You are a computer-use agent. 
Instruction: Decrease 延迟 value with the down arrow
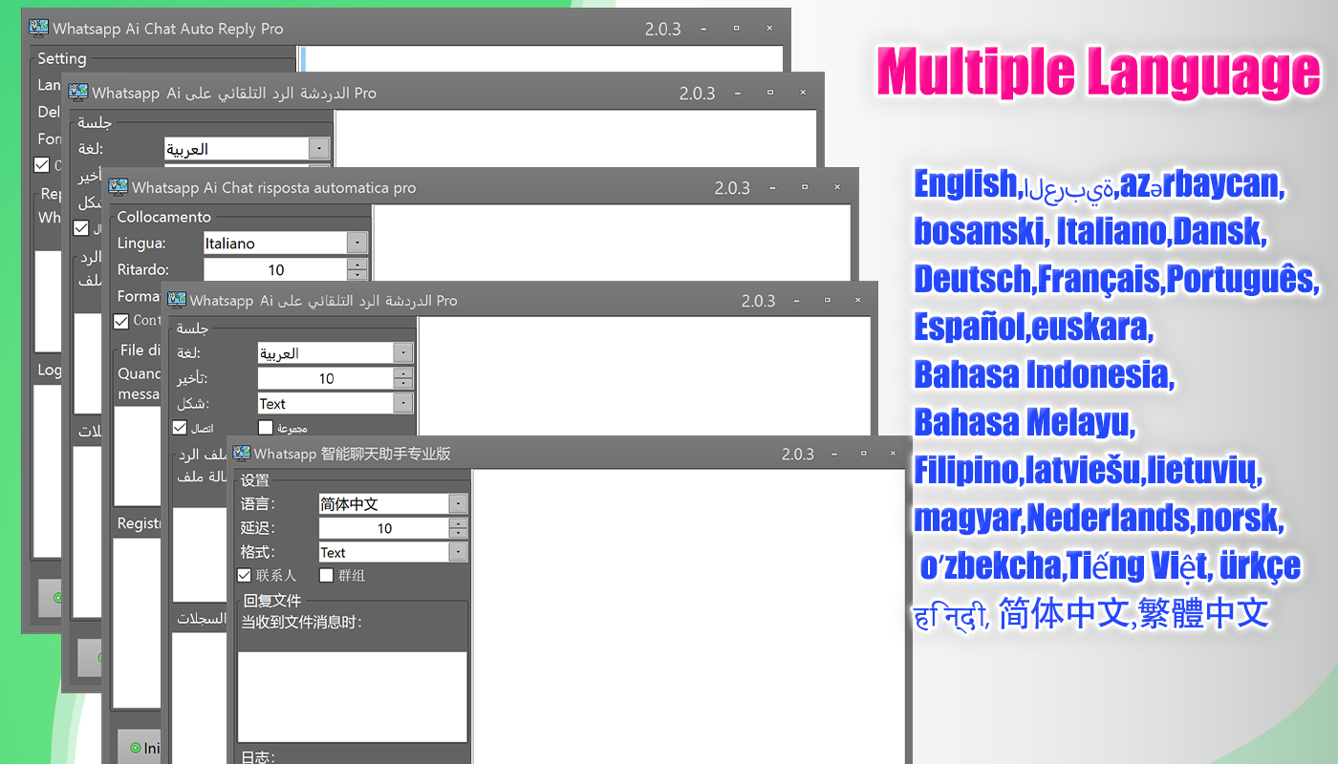point(460,533)
